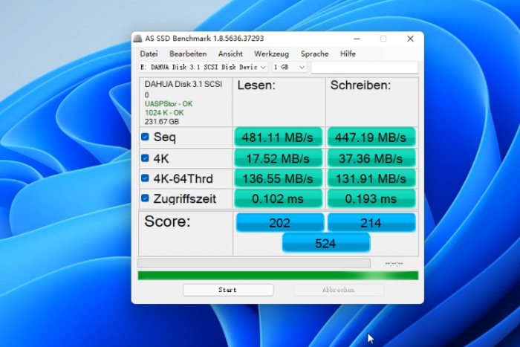Image resolution: width=520 pixels, height=347 pixels.
Task: Disable the 4K-64Thrd test checkbox
Action: click(x=146, y=178)
